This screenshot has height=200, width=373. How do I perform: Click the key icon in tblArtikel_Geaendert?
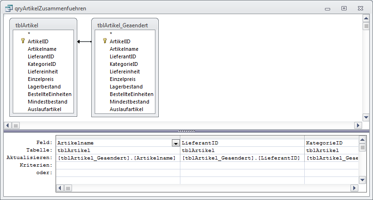[105, 41]
